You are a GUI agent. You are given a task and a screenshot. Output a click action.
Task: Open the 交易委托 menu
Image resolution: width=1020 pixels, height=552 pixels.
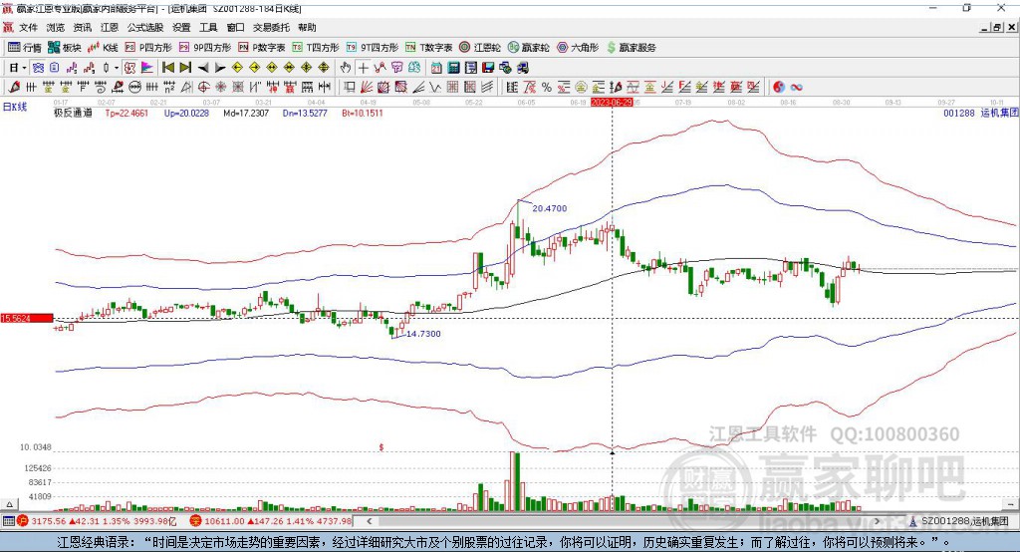pos(271,27)
